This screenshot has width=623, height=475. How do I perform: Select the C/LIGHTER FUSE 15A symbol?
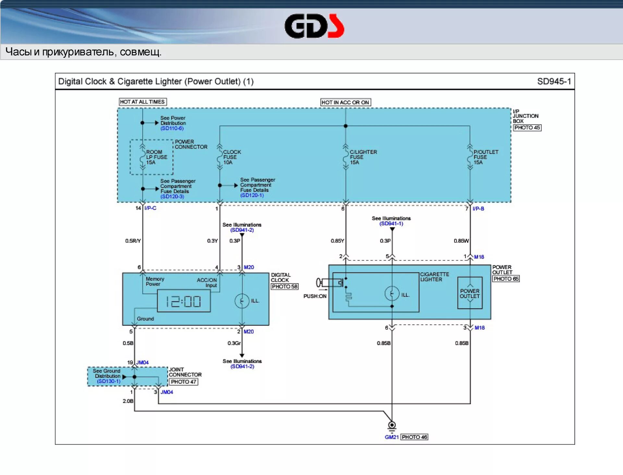pyautogui.click(x=346, y=157)
